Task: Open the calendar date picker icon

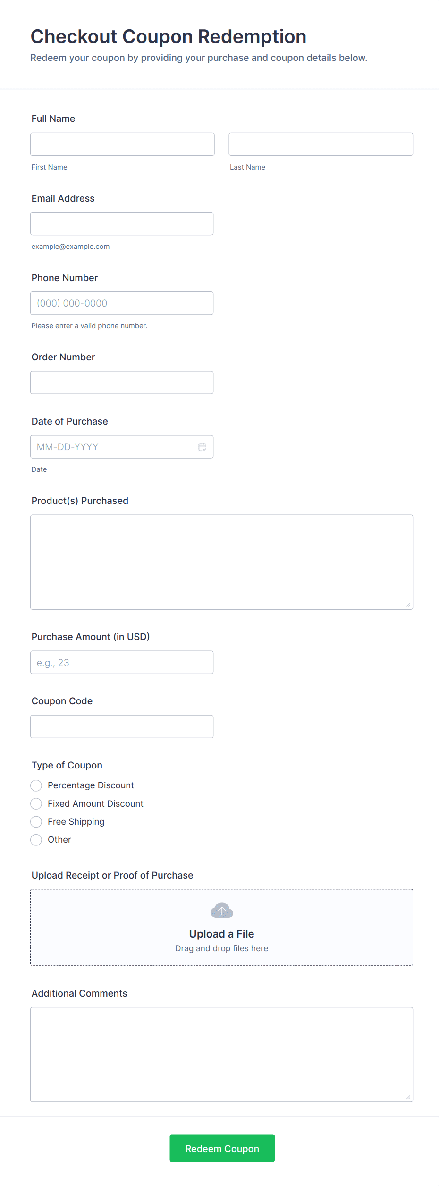Action: [203, 447]
